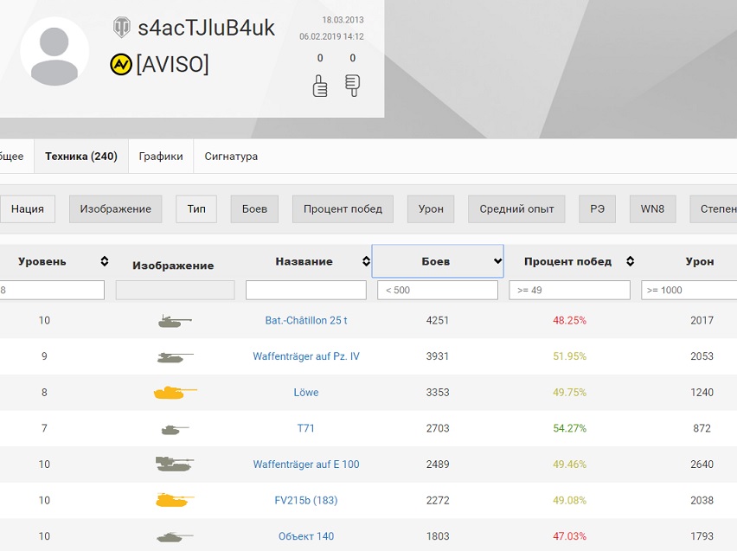The width and height of the screenshot is (737, 551).
Task: Click the World of Tanks shield icon
Action: (122, 28)
